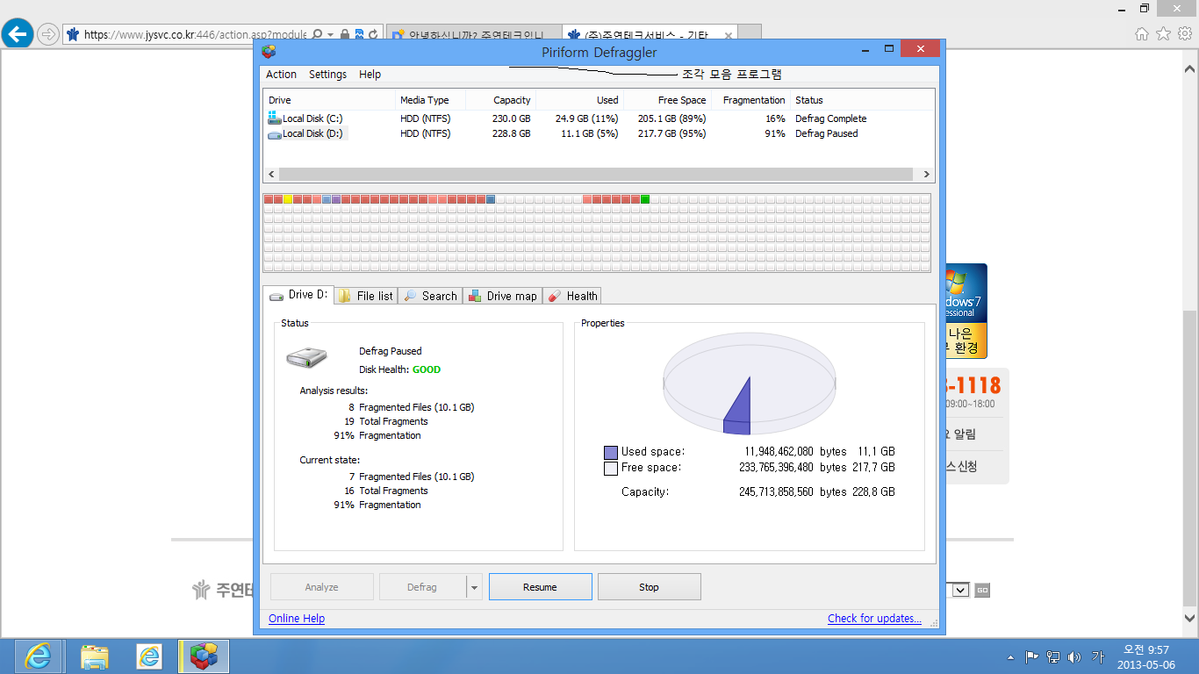Open the Help menu in Defraggler
This screenshot has height=674, width=1199.
[x=370, y=75]
